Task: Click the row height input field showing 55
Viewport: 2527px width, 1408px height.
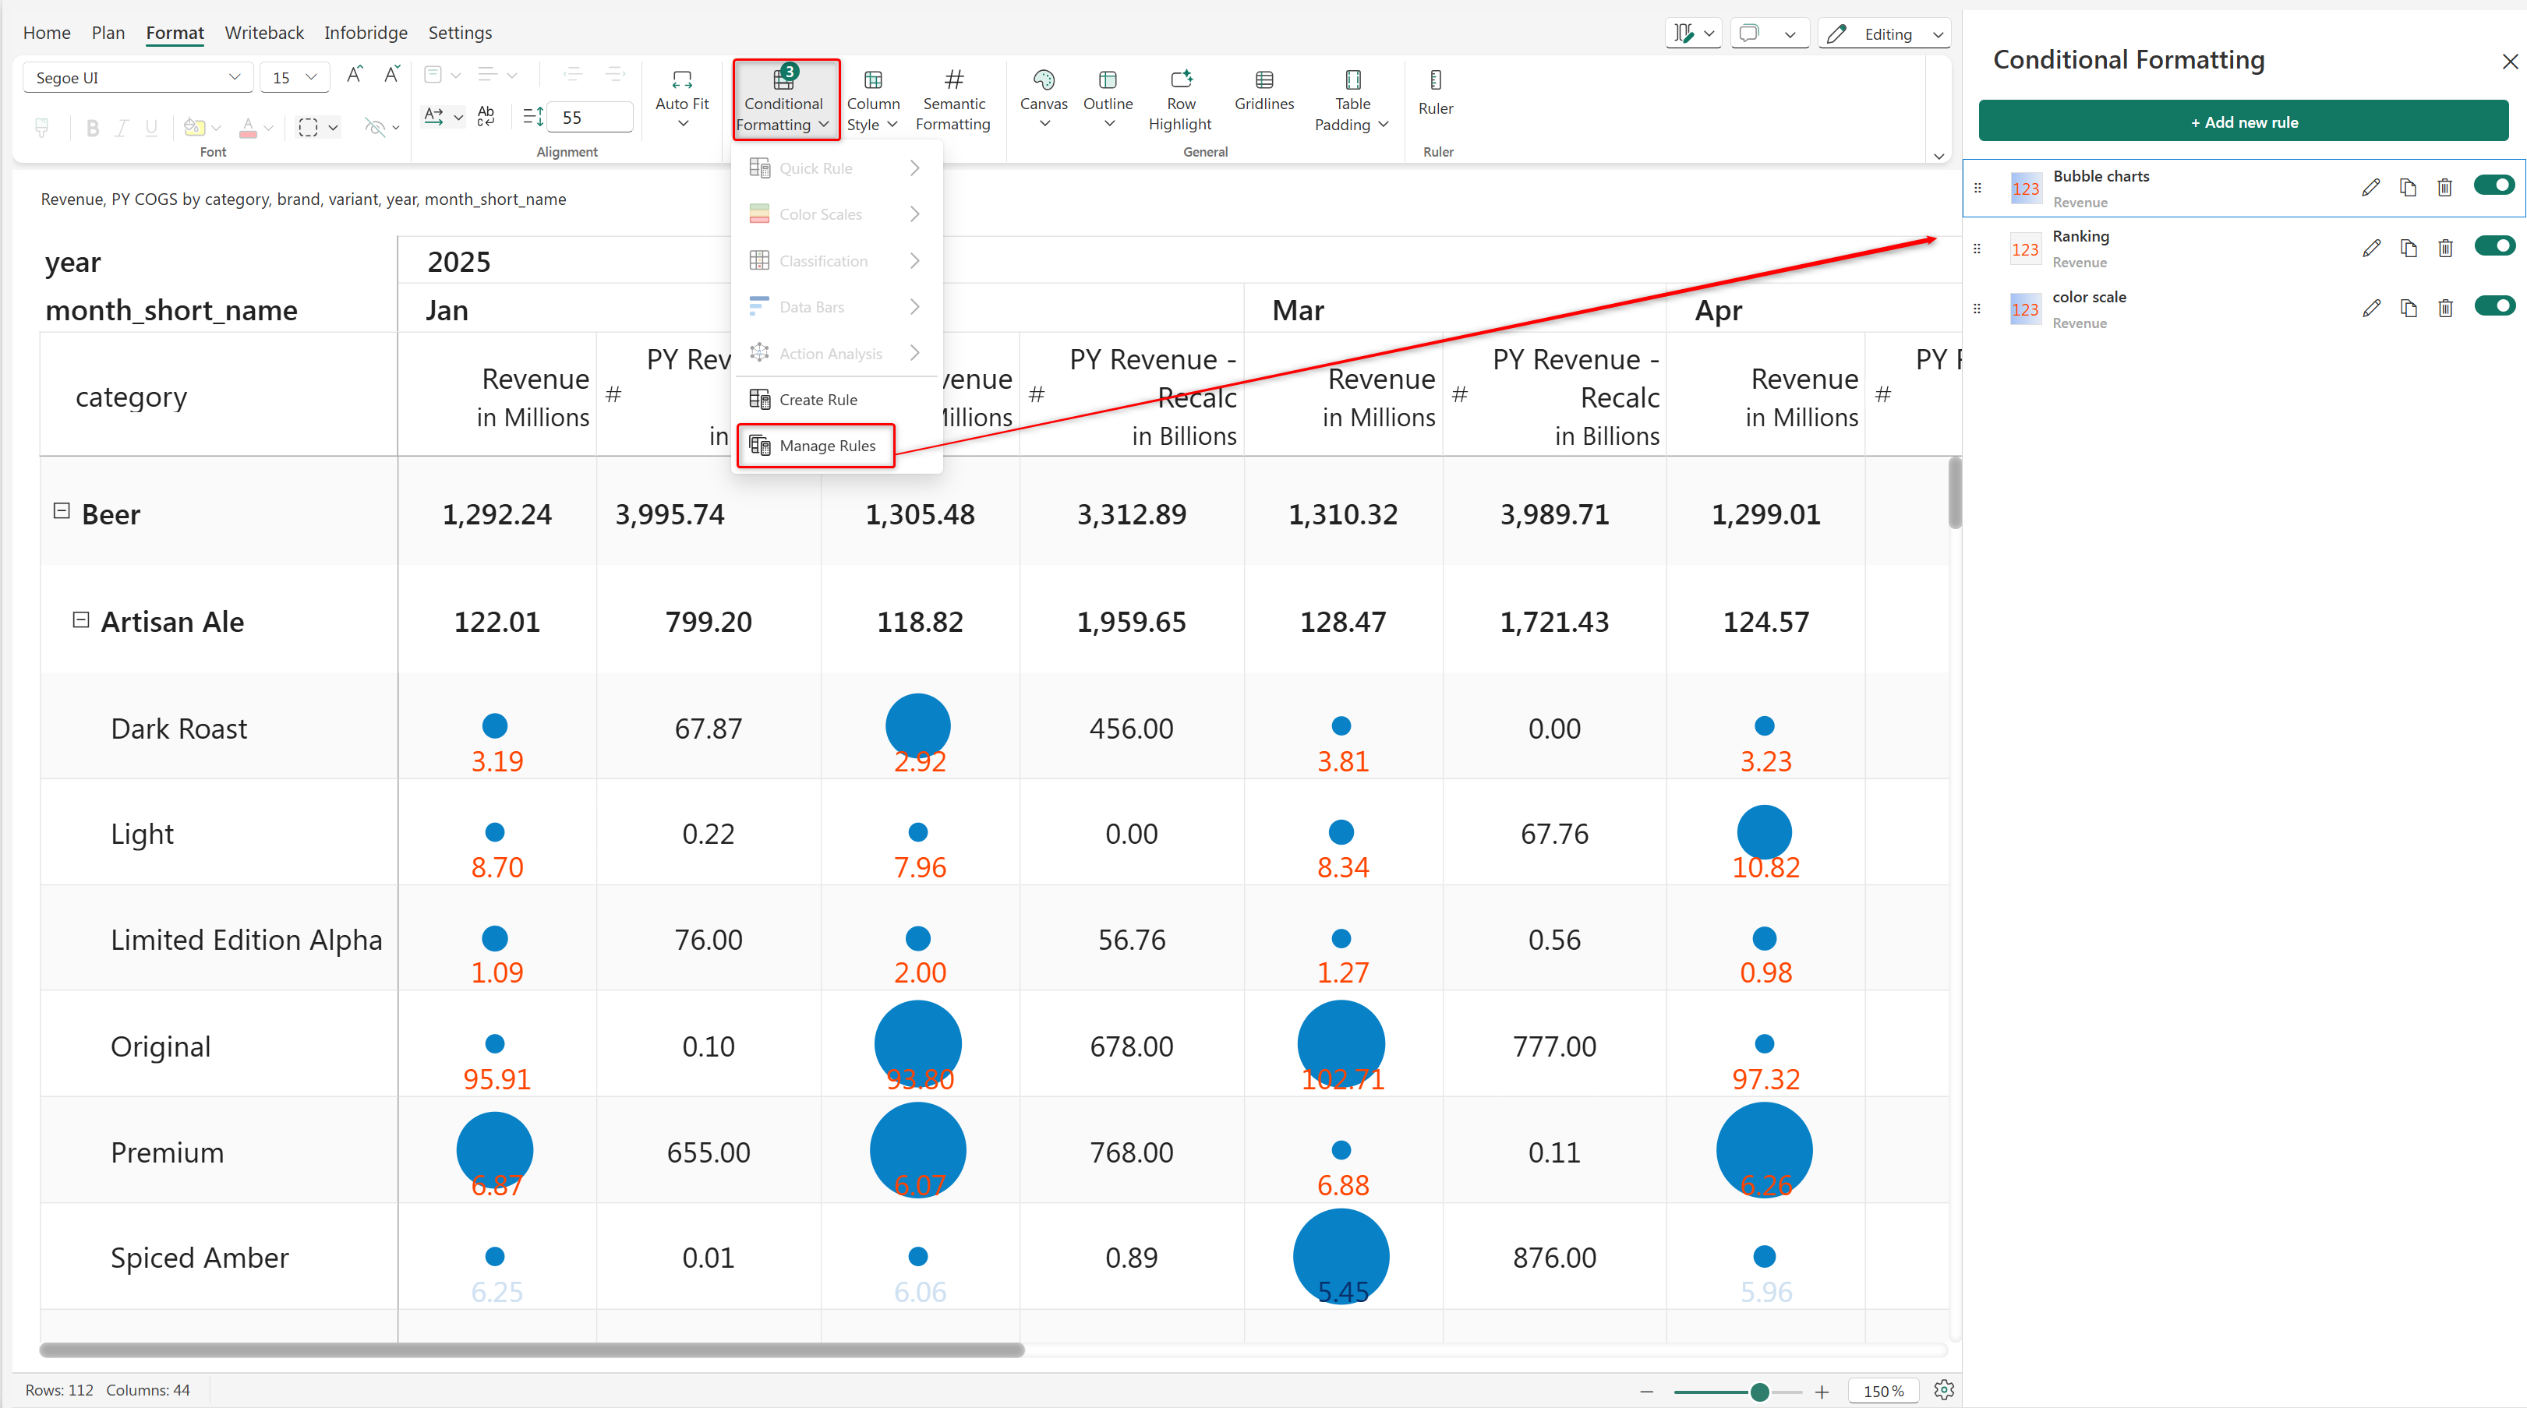Action: point(588,118)
